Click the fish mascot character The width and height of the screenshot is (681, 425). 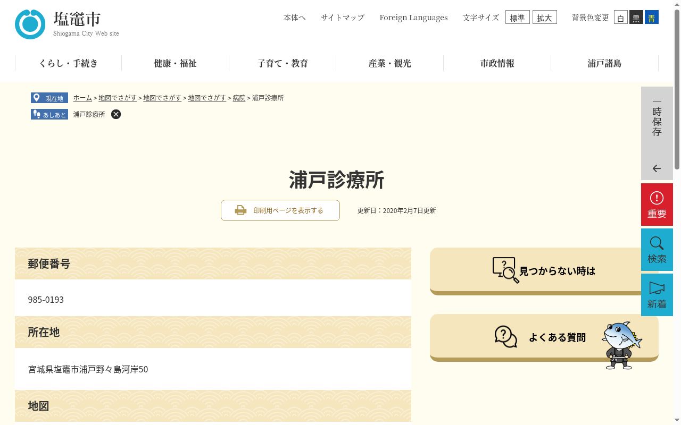coord(621,345)
